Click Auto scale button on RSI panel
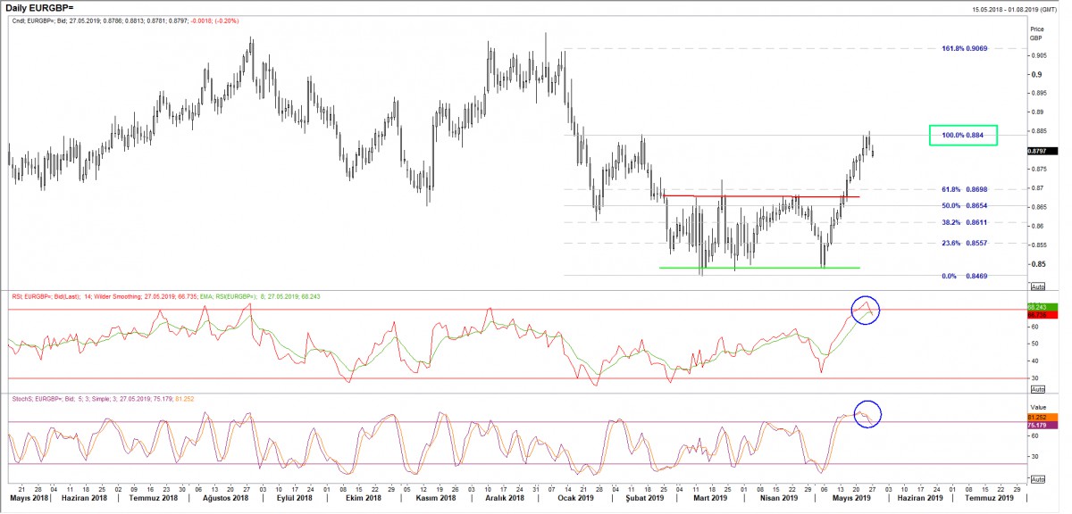Image resolution: width=1072 pixels, height=514 pixels. coord(1037,390)
